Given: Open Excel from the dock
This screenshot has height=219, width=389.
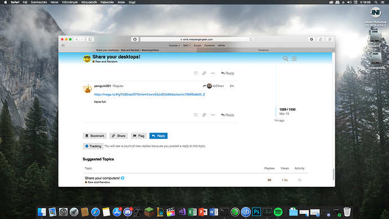Looking at the screenshot, I should pos(192,212).
